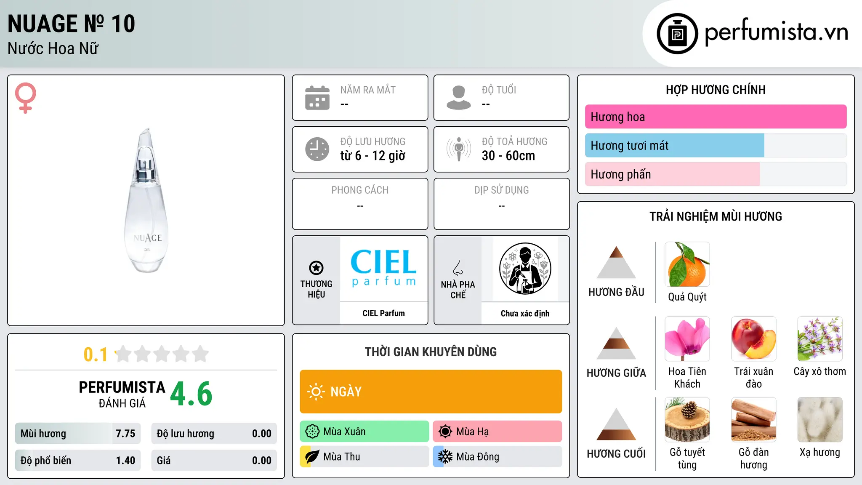This screenshot has width=862, height=485.
Task: Click the clock icon beside Độ lưu hương
Action: coord(317,149)
